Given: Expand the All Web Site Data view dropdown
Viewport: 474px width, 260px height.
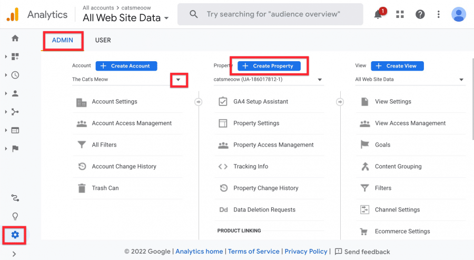Looking at the screenshot, I should [x=461, y=80].
